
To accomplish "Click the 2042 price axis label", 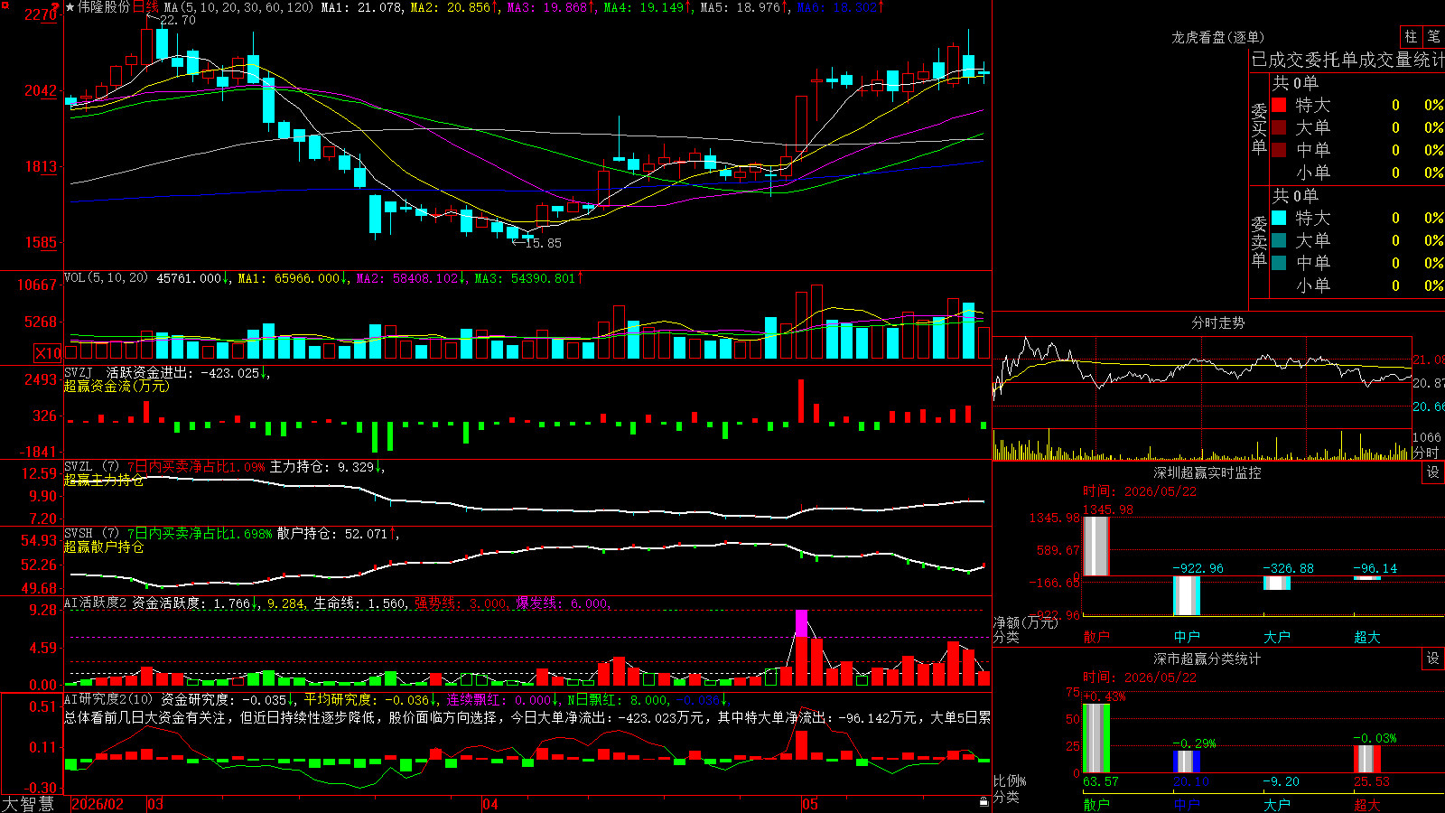I will pyautogui.click(x=41, y=90).
